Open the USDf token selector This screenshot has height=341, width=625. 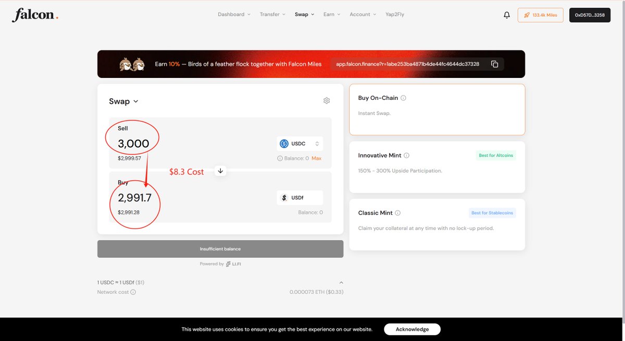[300, 198]
